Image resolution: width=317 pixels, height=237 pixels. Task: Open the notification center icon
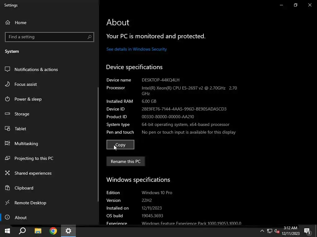(x=307, y=231)
